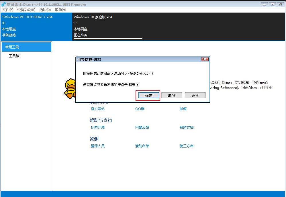Open the 恢复功能(R) menu
The image size is (286, 197).
coord(26,10)
